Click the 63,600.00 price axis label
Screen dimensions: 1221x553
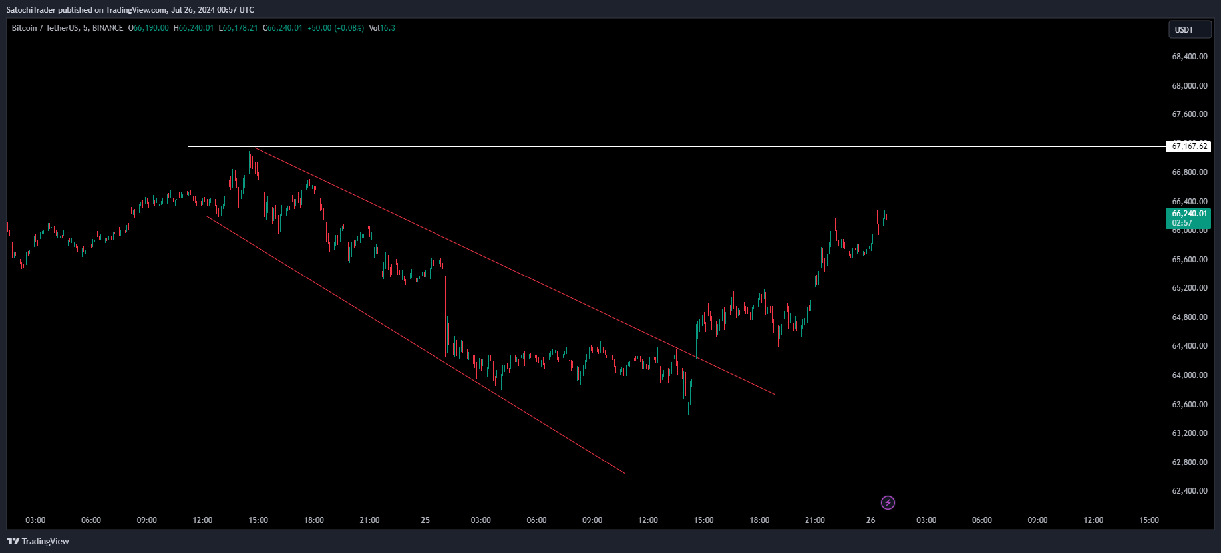tap(1189, 405)
